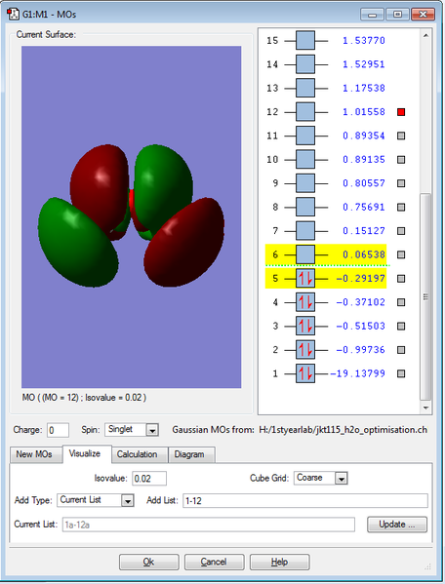Viewport: 445px width, 584px height.
Task: Maximize the MOs window
Action: (x=397, y=15)
